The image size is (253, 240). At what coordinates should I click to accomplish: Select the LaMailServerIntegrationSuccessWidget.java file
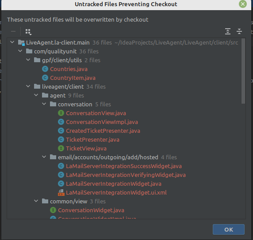(x=124, y=166)
